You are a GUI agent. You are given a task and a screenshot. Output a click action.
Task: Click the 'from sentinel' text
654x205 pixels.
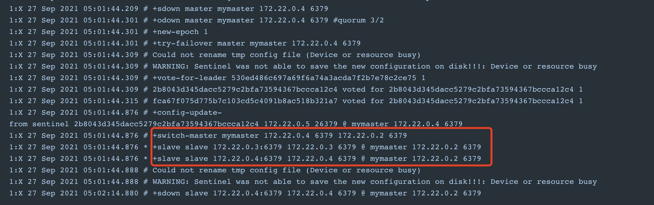39,124
